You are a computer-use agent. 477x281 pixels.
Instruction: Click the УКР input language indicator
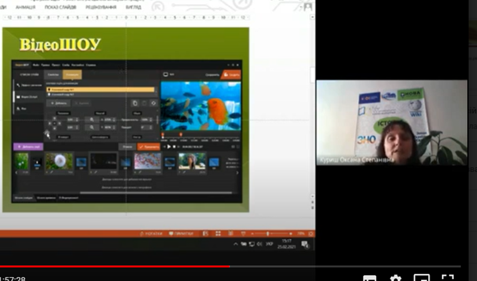click(269, 244)
